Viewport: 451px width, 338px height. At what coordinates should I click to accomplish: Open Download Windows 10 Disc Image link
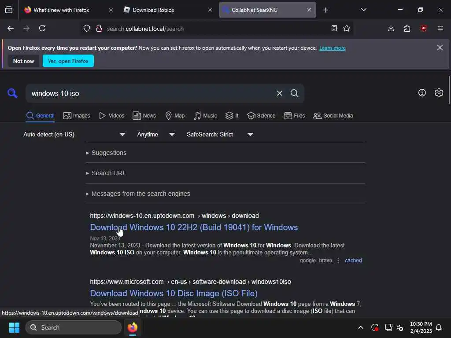click(x=174, y=294)
